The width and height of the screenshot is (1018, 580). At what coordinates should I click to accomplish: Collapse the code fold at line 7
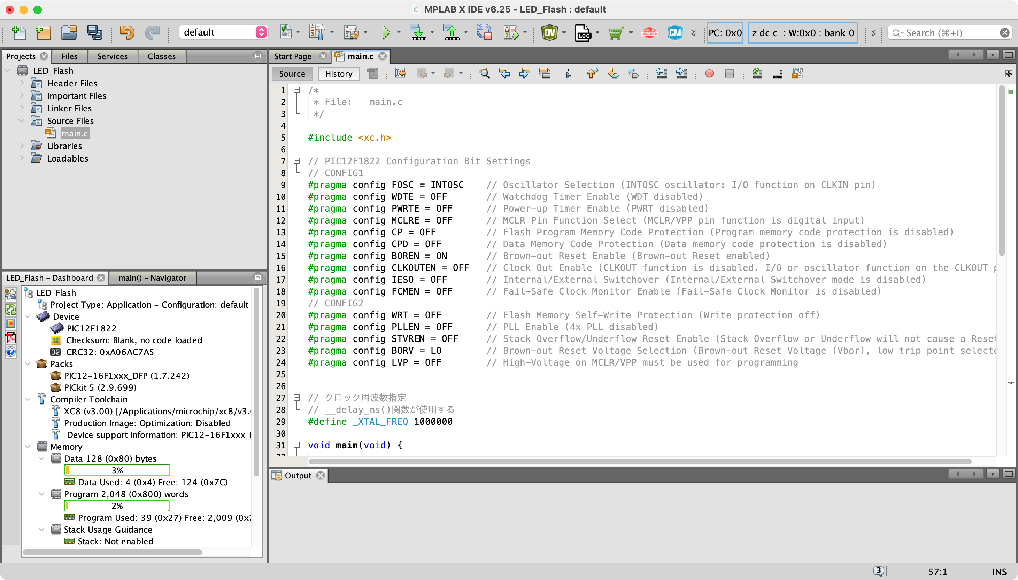click(296, 161)
